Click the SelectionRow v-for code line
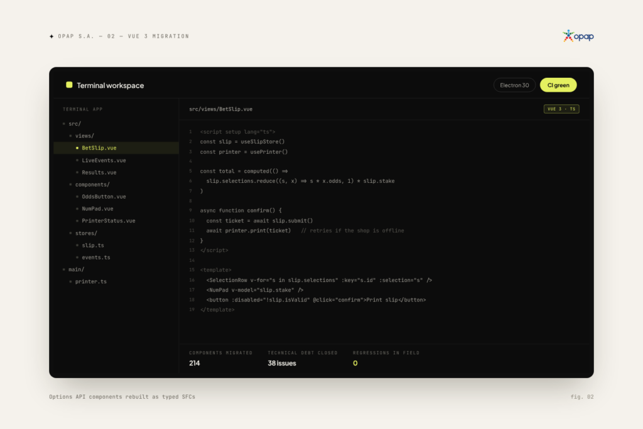This screenshot has width=643, height=429. [319, 280]
